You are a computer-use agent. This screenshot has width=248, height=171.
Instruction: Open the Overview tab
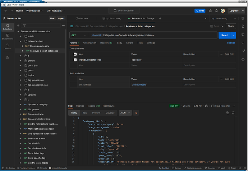82,18
